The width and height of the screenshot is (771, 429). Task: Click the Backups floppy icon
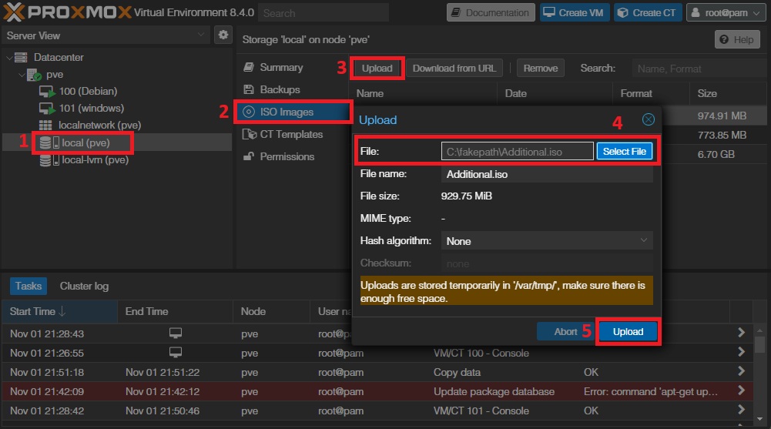pyautogui.click(x=249, y=89)
